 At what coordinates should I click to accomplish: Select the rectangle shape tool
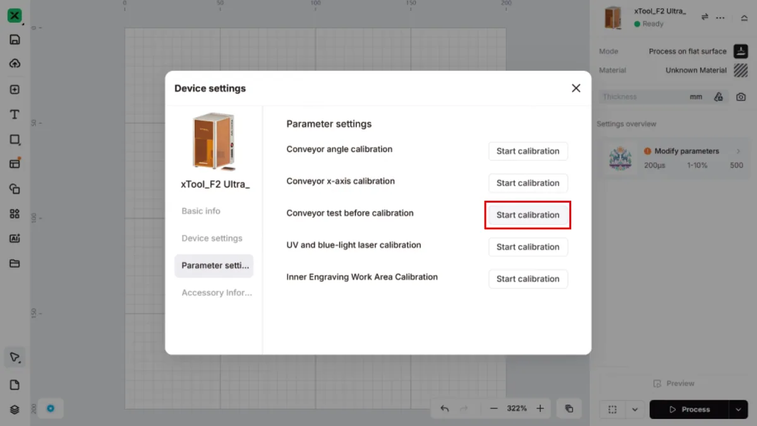(x=15, y=139)
